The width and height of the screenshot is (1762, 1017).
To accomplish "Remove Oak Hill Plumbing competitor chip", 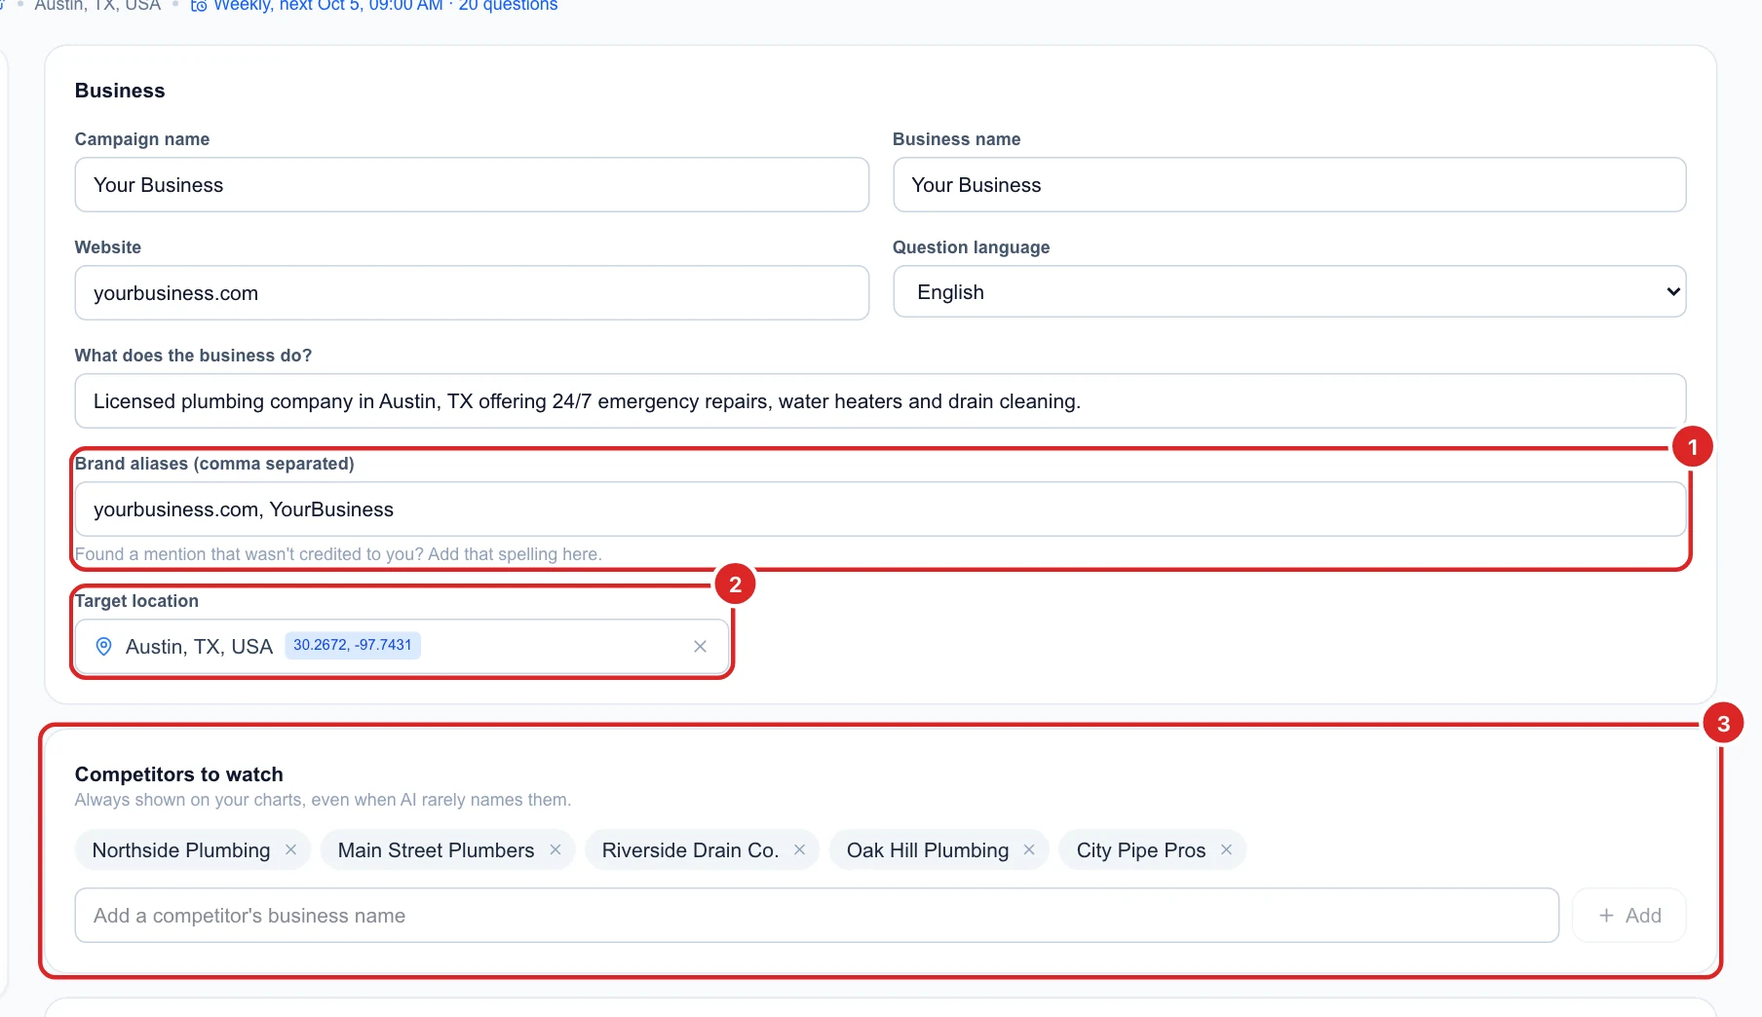I will (1029, 849).
